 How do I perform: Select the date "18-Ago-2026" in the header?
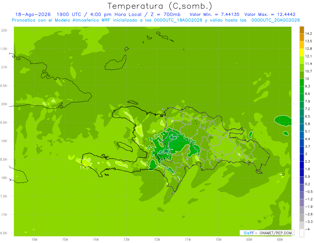pos(33,15)
